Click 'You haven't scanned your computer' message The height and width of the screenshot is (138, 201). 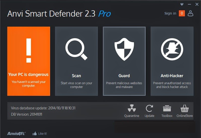(x=29, y=84)
